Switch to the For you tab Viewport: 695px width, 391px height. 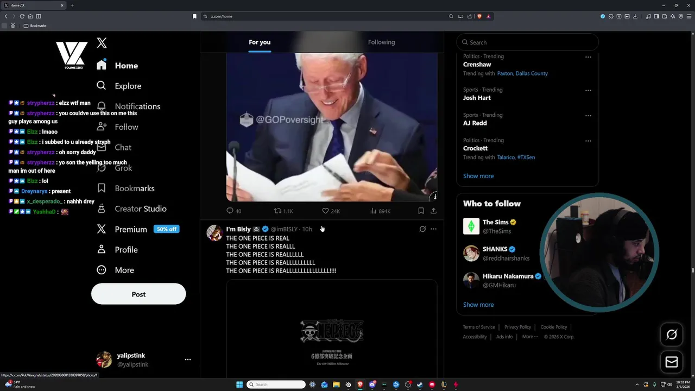pos(260,42)
